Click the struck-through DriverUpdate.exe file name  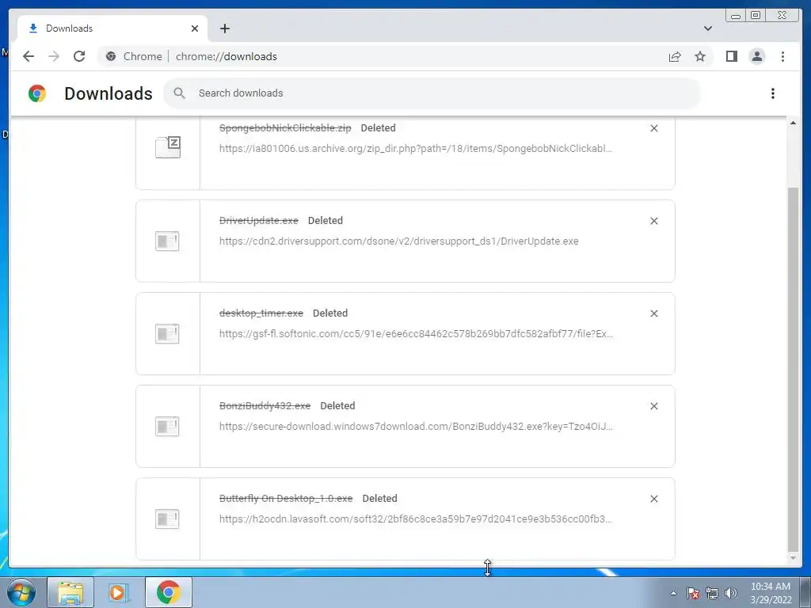coord(259,220)
